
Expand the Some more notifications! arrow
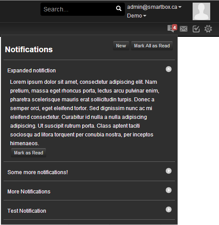click(168, 171)
